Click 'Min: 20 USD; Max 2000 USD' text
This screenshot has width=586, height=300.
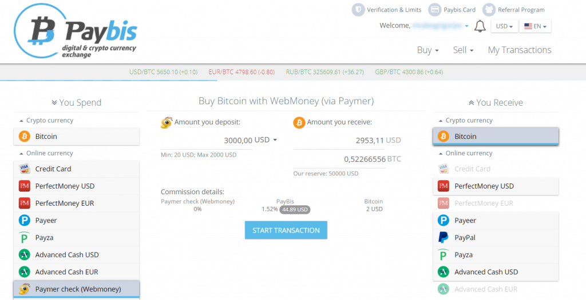click(x=199, y=155)
